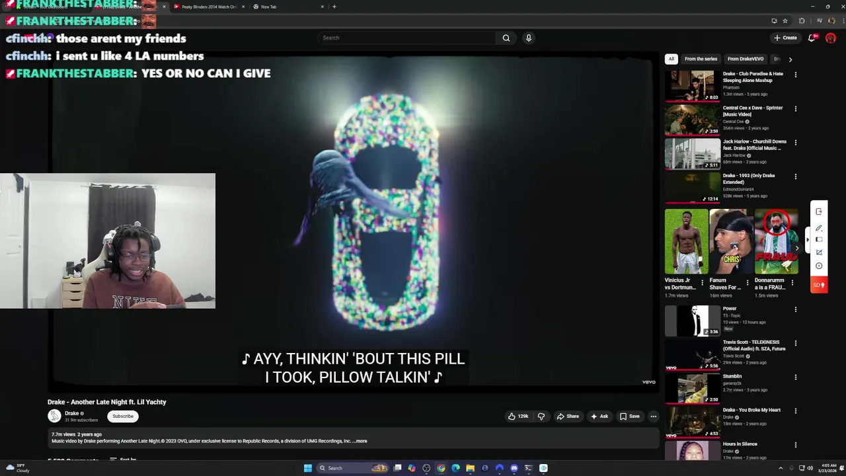Open options menu for Vinicius Jr short
Image resolution: width=846 pixels, height=476 pixels.
pos(703,283)
